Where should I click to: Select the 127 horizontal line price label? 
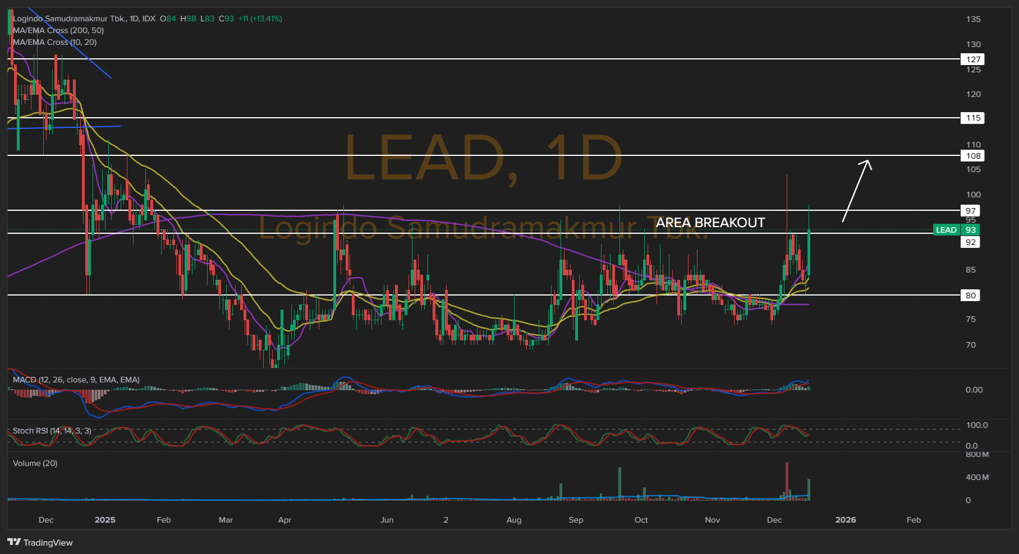coord(973,59)
